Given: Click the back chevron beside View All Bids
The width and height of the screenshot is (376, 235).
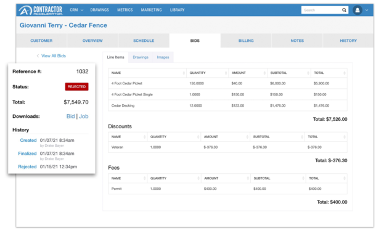Looking at the screenshot, I should [38, 56].
